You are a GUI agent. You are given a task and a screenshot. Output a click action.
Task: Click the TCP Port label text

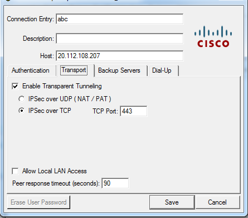tap(105, 111)
